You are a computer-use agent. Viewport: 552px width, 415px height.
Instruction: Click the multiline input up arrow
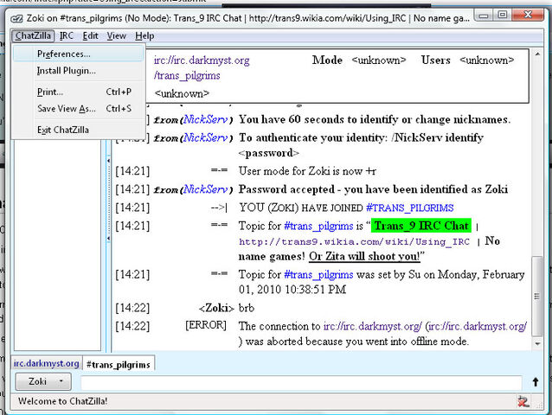click(536, 382)
